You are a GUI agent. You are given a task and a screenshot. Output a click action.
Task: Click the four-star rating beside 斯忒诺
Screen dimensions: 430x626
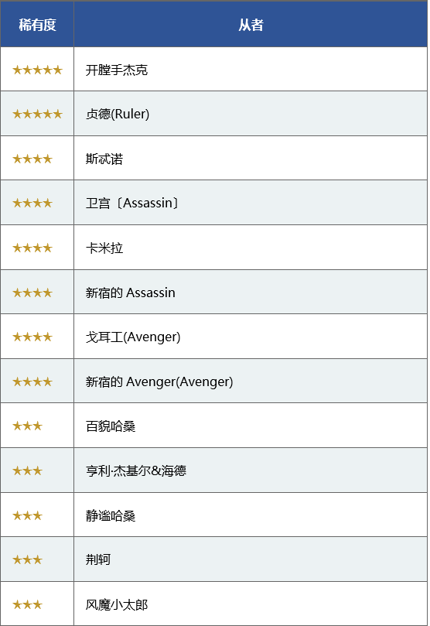coord(32,159)
